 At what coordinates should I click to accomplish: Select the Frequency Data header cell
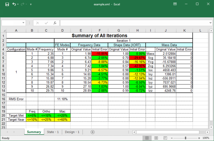89,45
